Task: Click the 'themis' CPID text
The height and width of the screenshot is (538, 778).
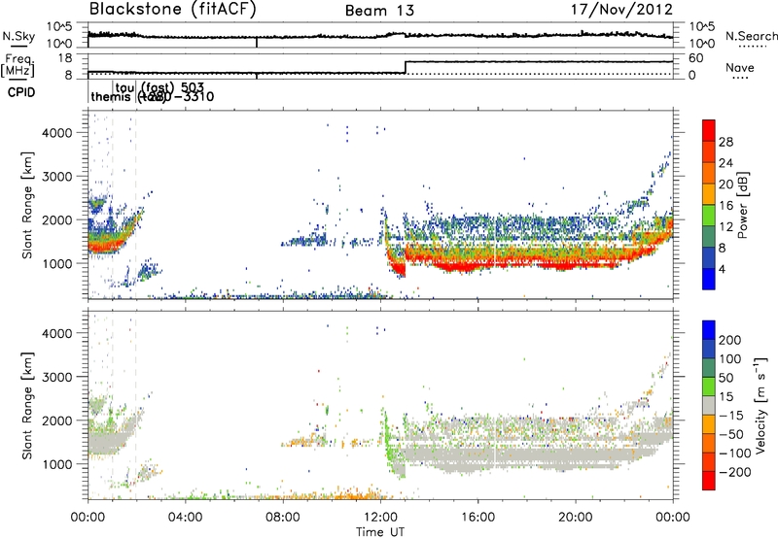Action: click(110, 96)
